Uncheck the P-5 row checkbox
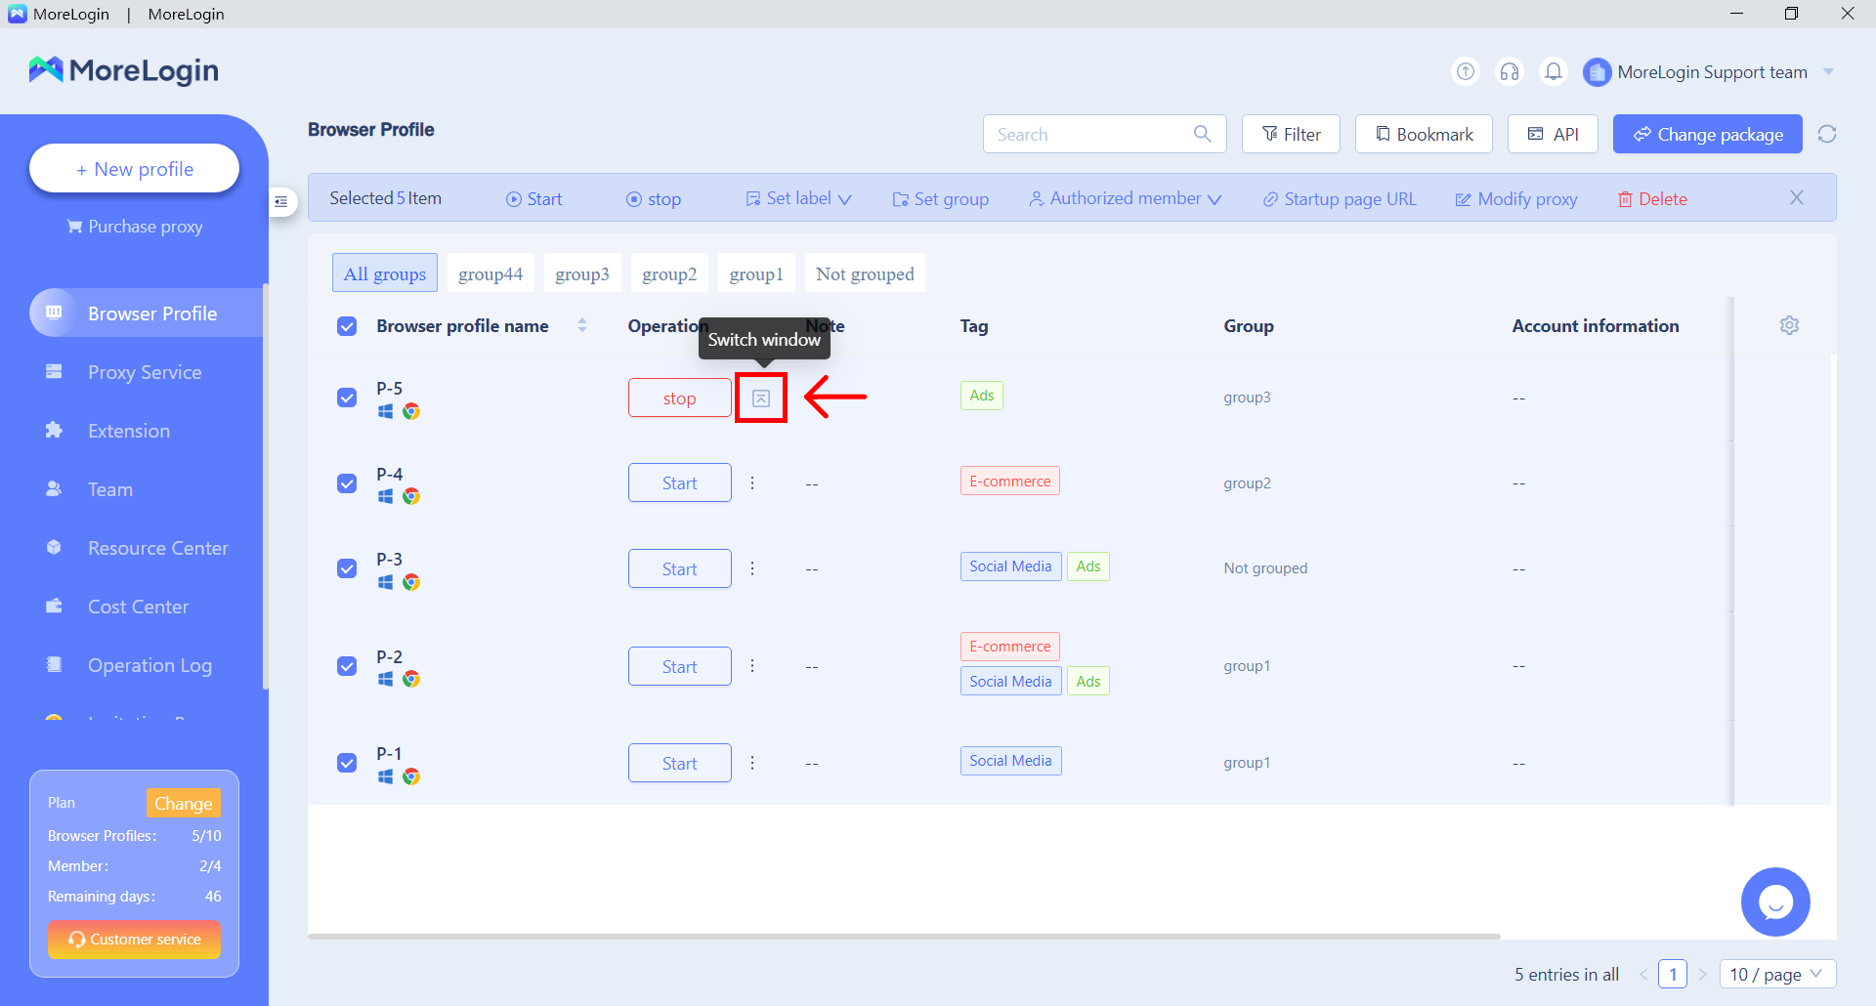The height and width of the screenshot is (1006, 1876). (347, 398)
